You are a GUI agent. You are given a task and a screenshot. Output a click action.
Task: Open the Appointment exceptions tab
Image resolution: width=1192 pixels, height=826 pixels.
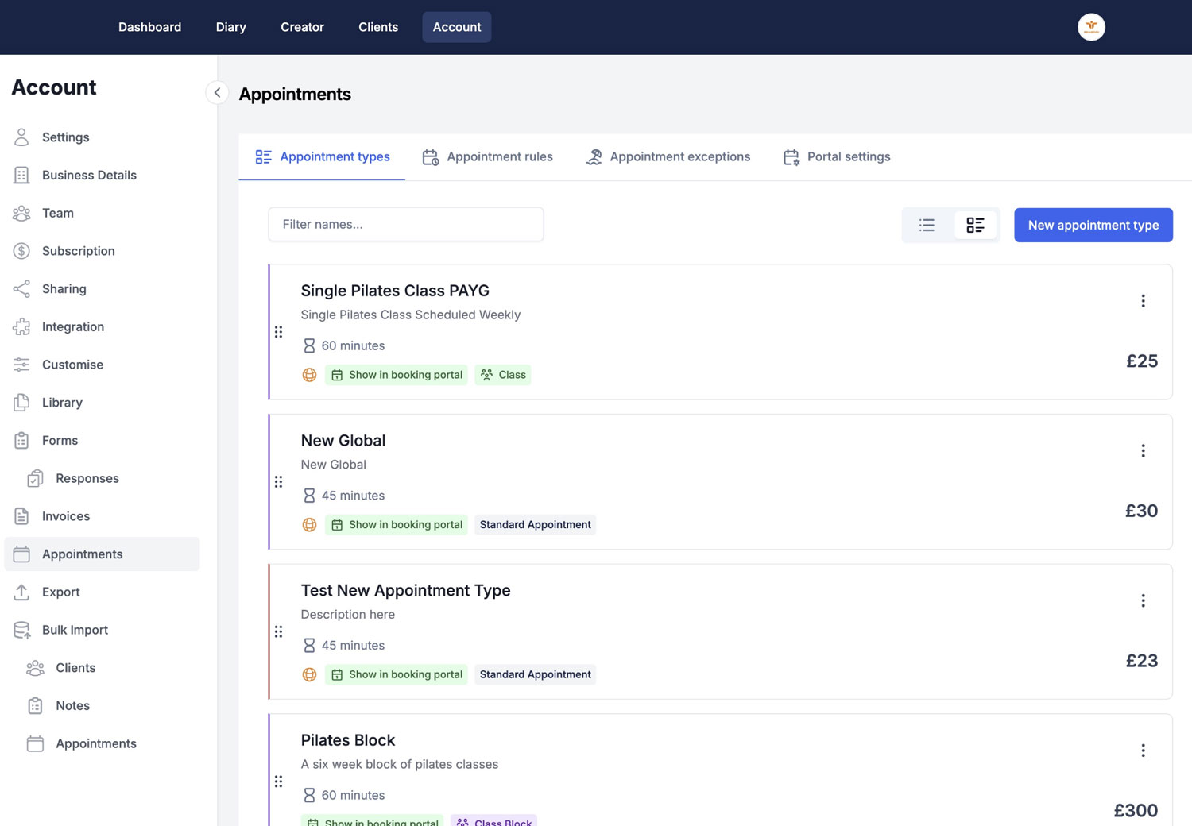(x=668, y=157)
